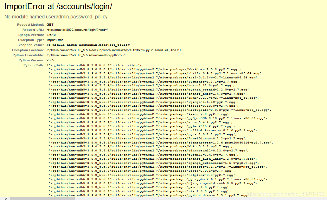Click the Django-1.6.10 egg path line
Image resolution: width=327 pixels, height=200 pixels.
coord(144,102)
